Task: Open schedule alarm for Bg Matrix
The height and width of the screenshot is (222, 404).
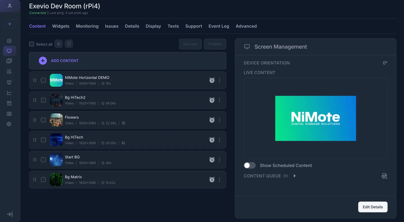Action: click(212, 180)
